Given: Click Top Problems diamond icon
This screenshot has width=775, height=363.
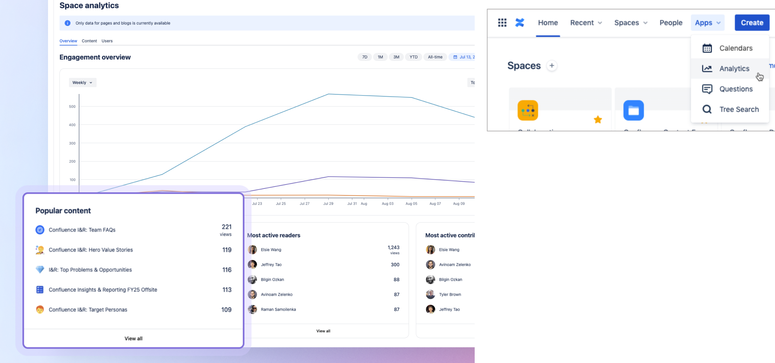Looking at the screenshot, I should point(40,270).
